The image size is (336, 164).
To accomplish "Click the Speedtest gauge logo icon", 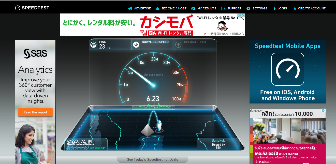I will (x=18, y=8).
